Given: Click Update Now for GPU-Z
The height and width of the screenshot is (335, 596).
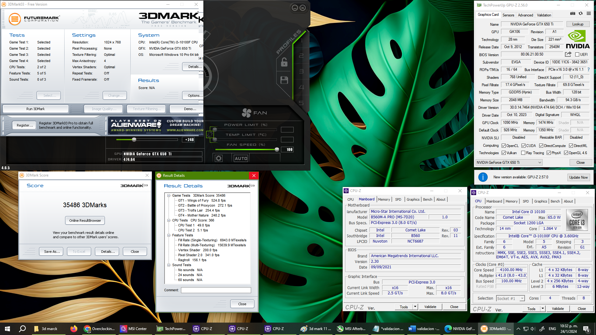Looking at the screenshot, I should pyautogui.click(x=578, y=177).
